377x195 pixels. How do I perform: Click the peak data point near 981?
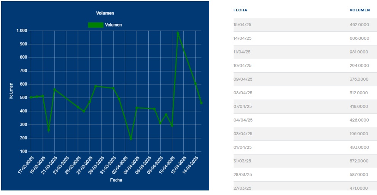(178, 33)
